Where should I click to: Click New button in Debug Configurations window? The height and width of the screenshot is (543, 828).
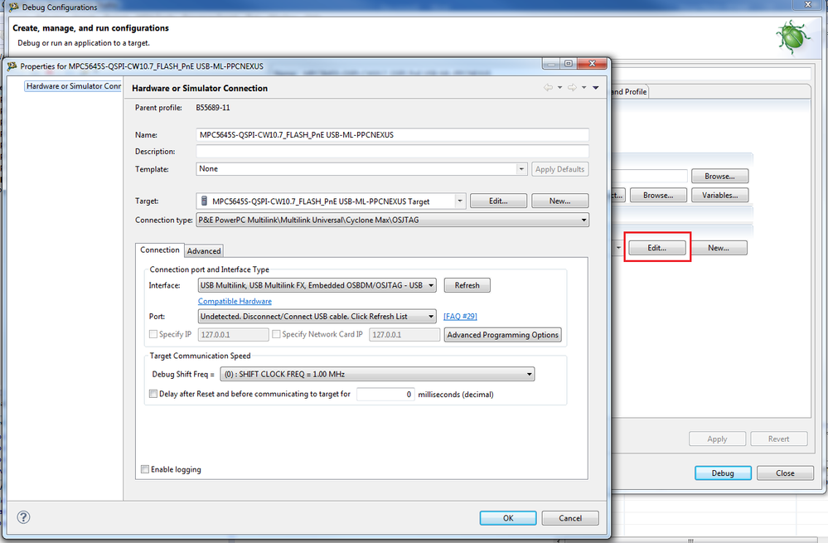718,248
